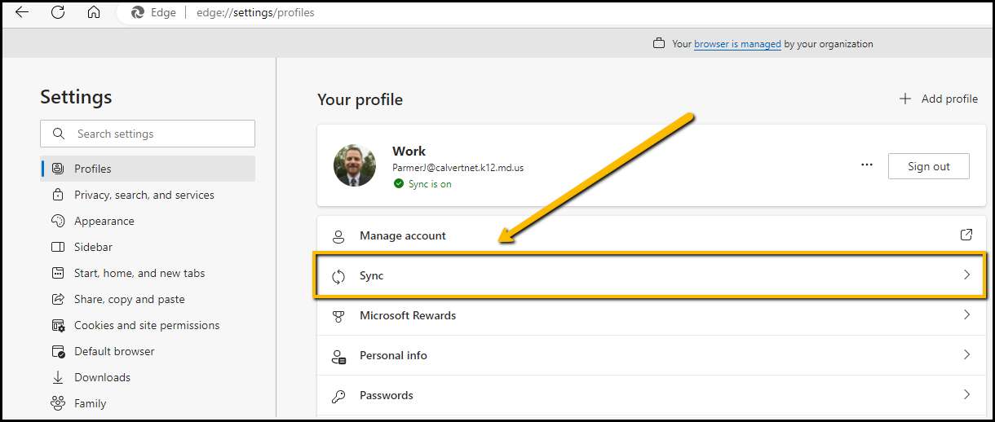Click the Microsoft Rewards trophy icon
Viewport: 995px width, 422px height.
click(x=338, y=316)
